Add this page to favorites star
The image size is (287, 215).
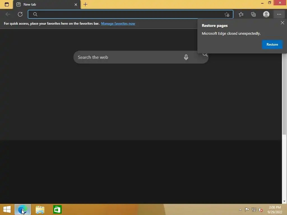[227, 15]
